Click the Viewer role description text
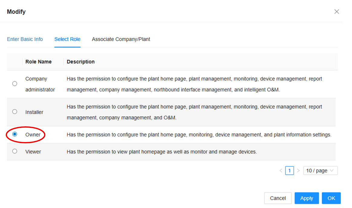The image size is (352, 208). click(x=161, y=152)
